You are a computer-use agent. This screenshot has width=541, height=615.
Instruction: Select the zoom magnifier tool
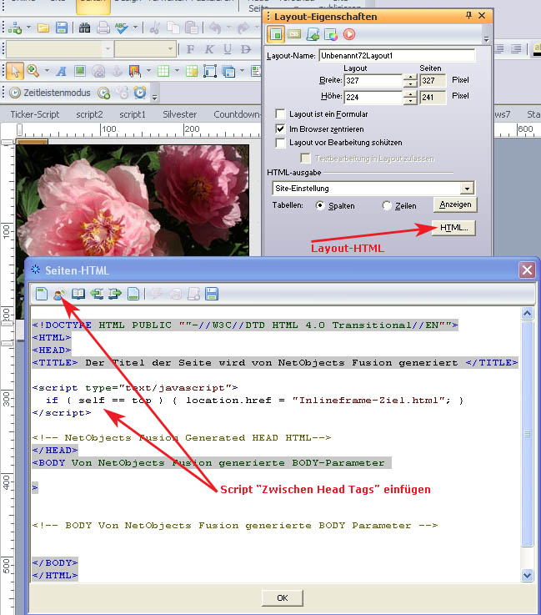click(x=33, y=71)
